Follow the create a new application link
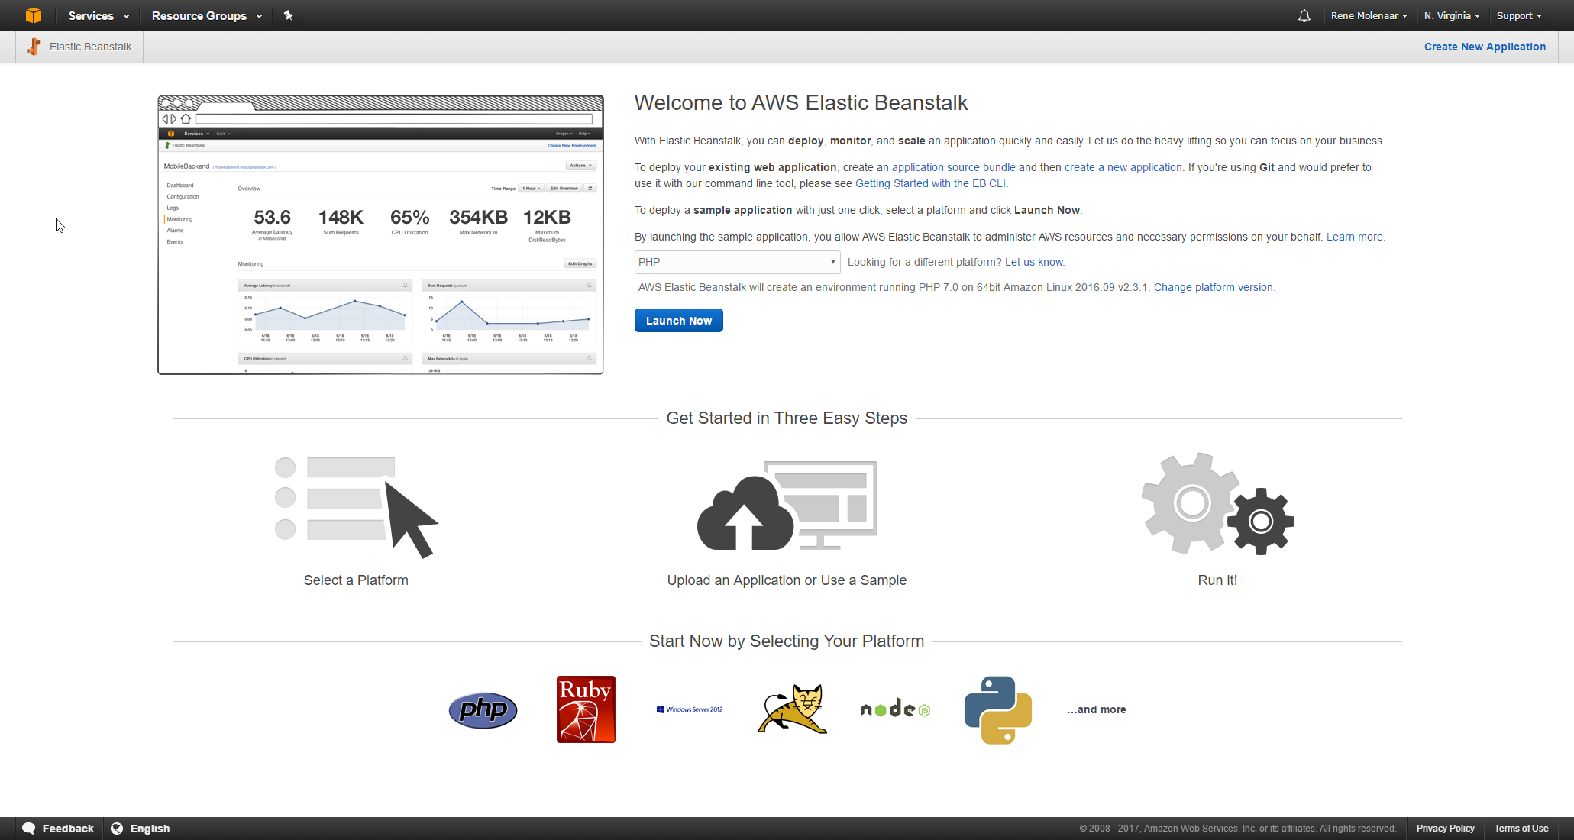1574x840 pixels. click(x=1123, y=167)
